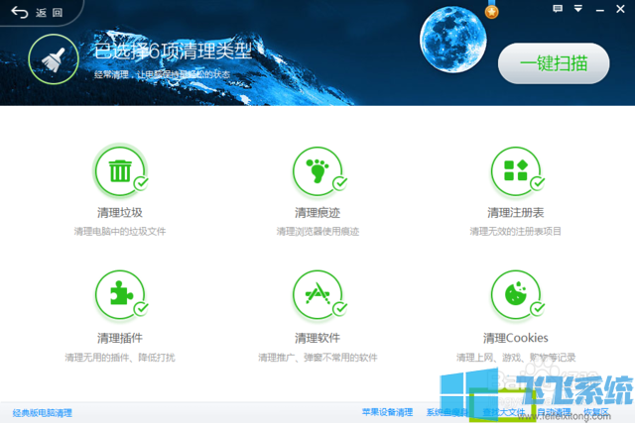Image resolution: width=635 pixels, height=423 pixels.
Task: Select the 清理垃圾 trash can icon
Action: pyautogui.click(x=120, y=171)
